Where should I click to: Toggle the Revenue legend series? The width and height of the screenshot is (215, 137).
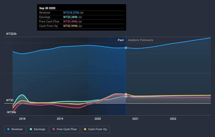15,129
